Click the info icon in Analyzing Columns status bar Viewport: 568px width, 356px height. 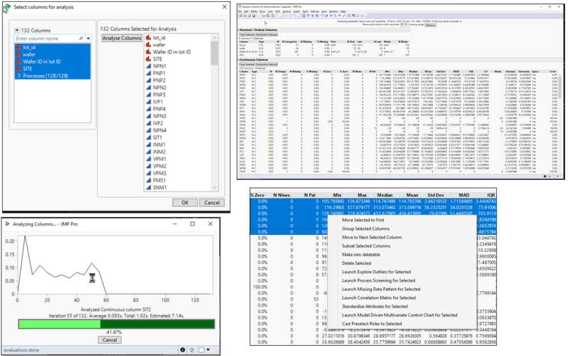tap(183, 350)
